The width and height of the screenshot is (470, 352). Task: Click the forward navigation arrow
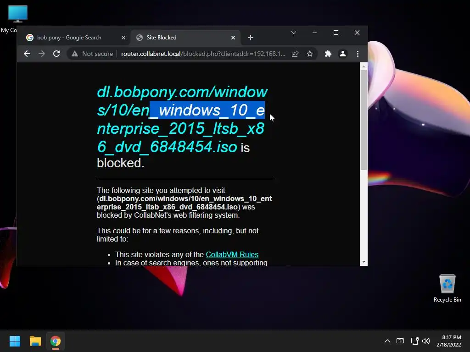(x=42, y=54)
